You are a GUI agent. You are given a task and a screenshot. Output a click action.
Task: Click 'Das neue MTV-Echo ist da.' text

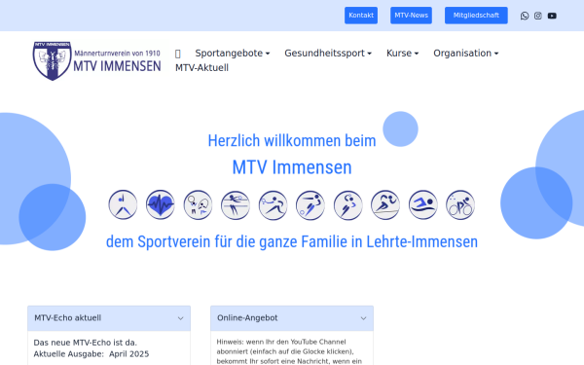click(x=86, y=343)
